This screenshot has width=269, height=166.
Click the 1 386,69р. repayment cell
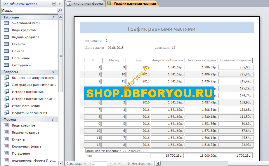201,67
